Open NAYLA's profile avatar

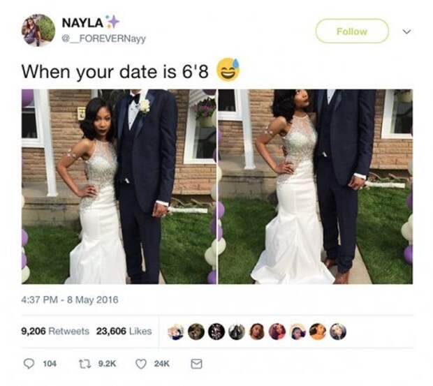(38, 30)
